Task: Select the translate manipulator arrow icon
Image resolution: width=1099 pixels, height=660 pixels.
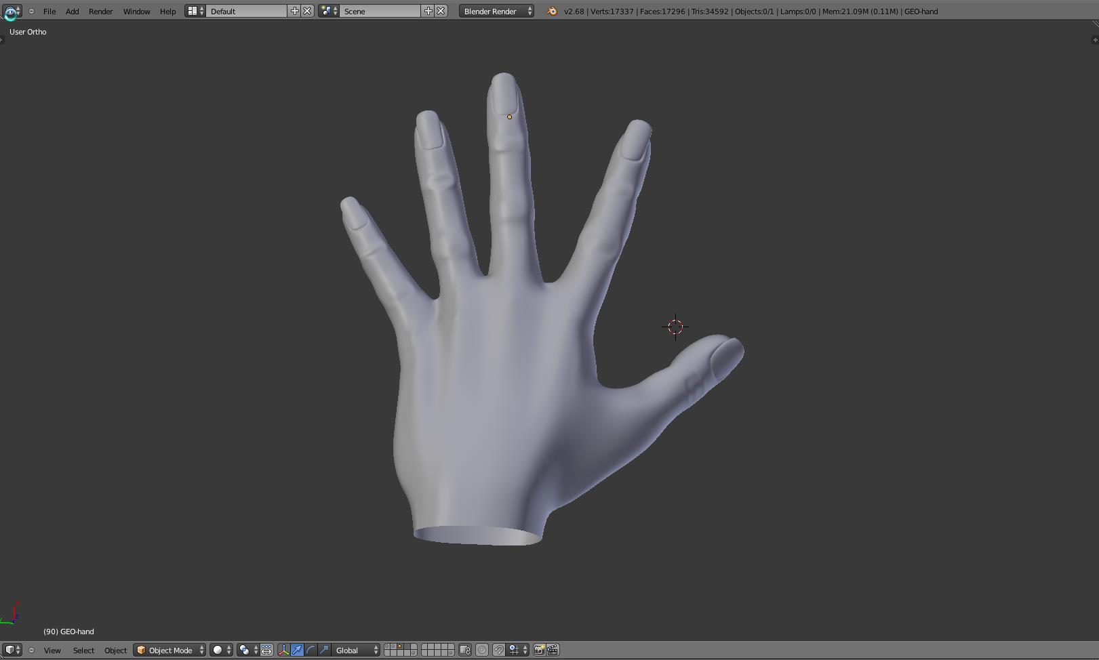Action: (x=297, y=651)
